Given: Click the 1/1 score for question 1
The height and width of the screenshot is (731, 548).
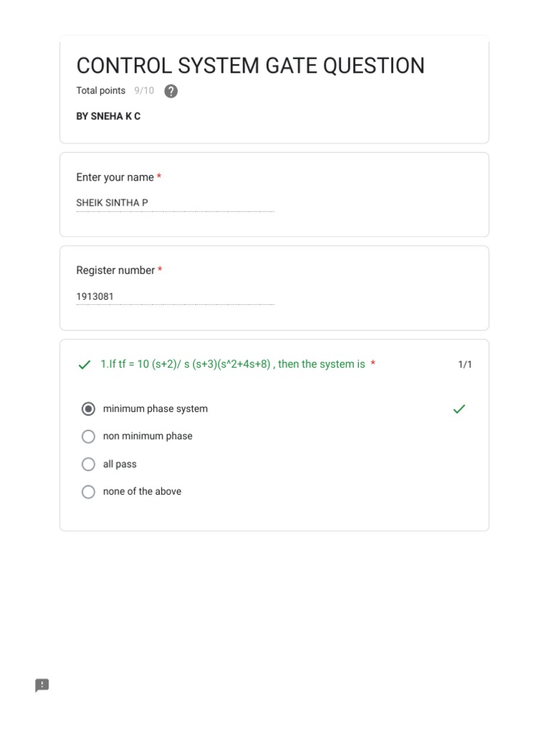Looking at the screenshot, I should 465,365.
